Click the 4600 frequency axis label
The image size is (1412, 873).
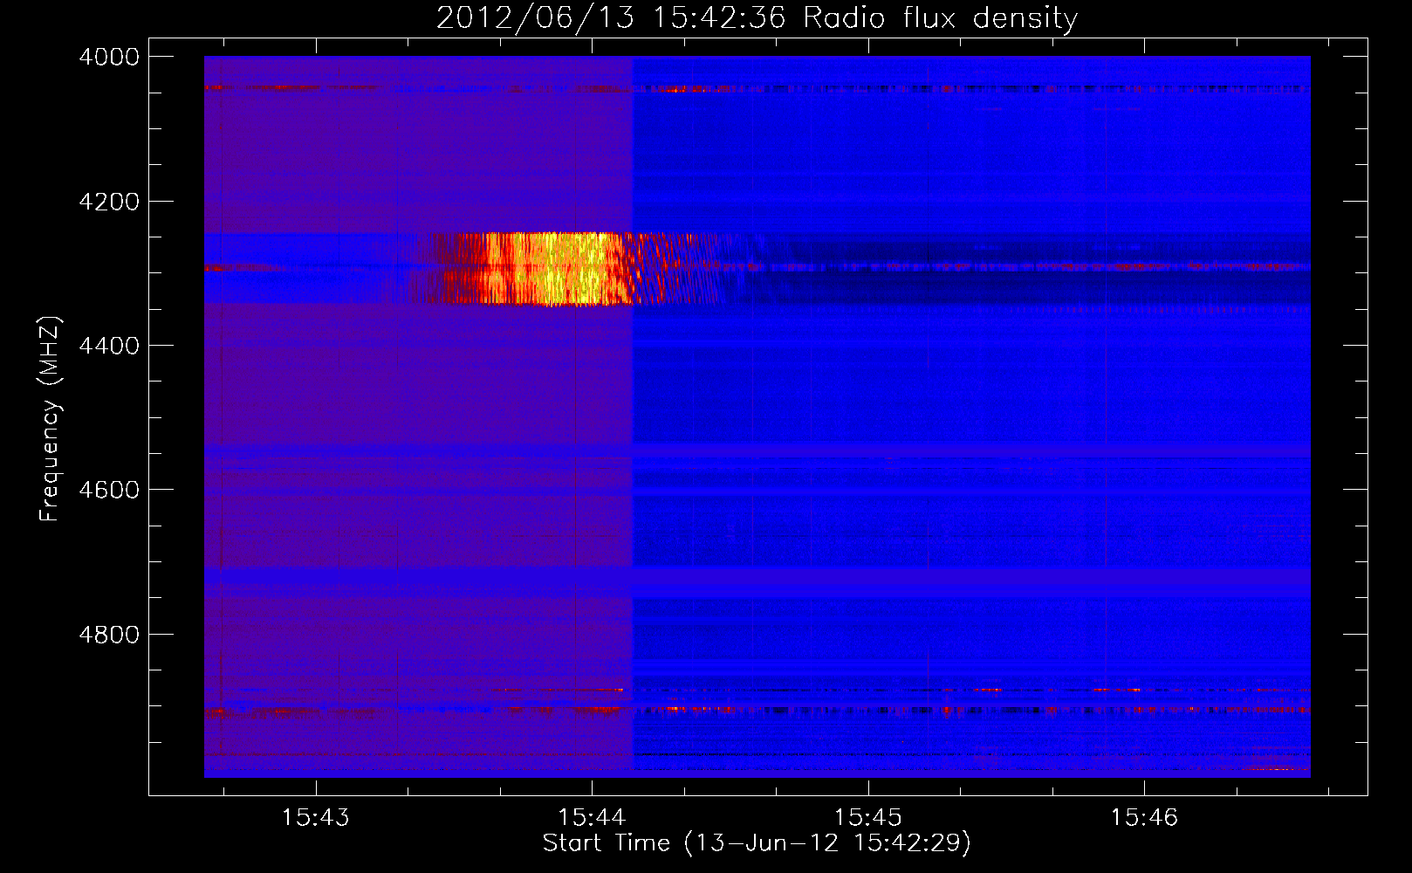[109, 490]
